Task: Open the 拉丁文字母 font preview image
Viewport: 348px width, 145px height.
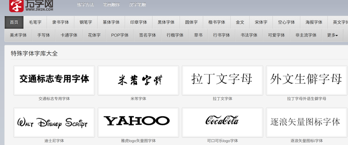Action: point(222,80)
